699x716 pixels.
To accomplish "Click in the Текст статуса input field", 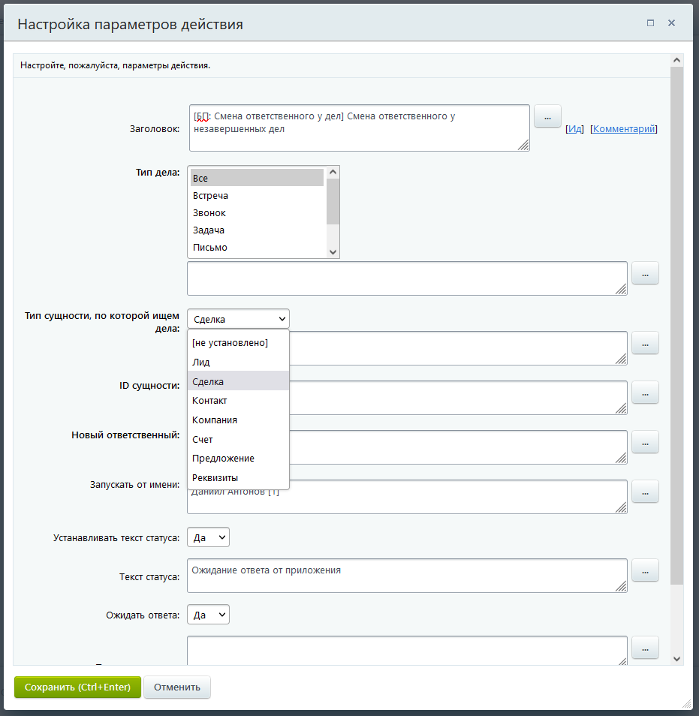I will click(x=406, y=576).
